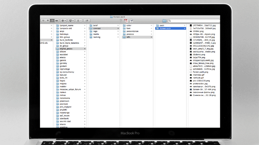The width and height of the screenshot is (259, 145).
Task: Select the nethack.gif file
Action: click(x=198, y=78)
